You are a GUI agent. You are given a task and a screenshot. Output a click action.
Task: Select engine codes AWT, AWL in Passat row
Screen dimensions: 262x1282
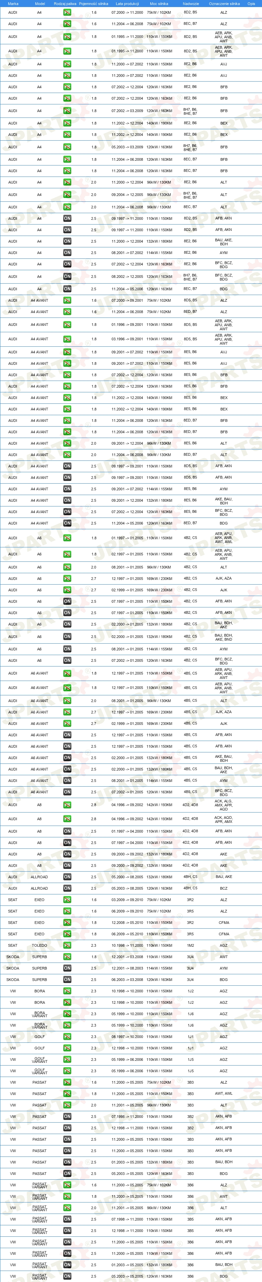click(x=224, y=1094)
